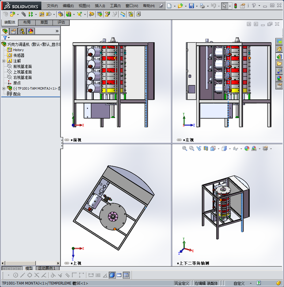Click the Help question mark icon

pyautogui.click(x=254, y=6)
